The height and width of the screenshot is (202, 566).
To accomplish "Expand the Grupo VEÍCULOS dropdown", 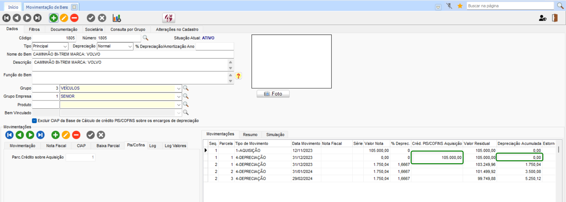I will coord(179,88).
